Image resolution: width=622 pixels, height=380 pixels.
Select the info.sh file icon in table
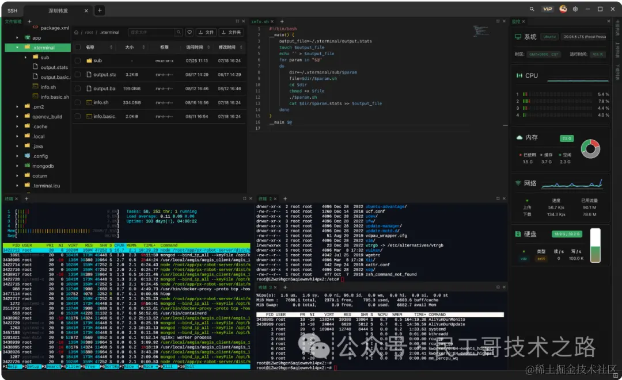[x=89, y=102]
